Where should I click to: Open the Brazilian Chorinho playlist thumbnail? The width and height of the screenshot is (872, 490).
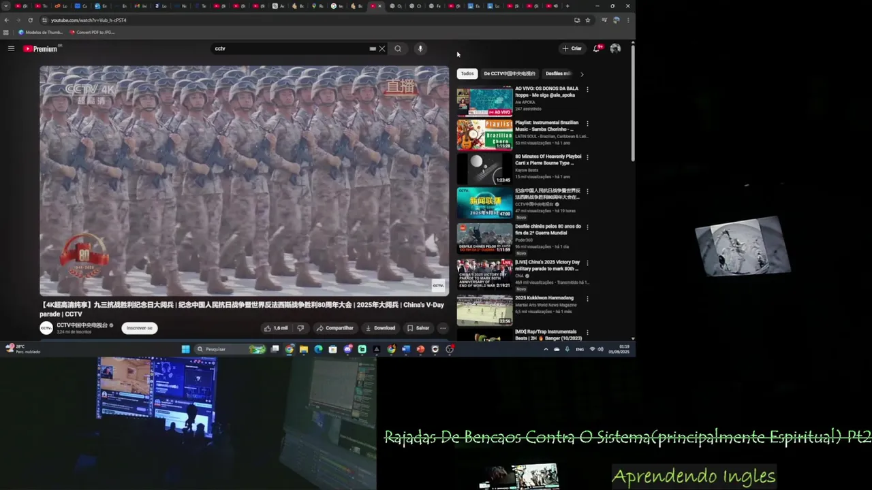[x=484, y=135]
